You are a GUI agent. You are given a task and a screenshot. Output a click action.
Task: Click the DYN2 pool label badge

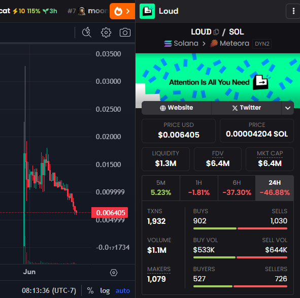pyautogui.click(x=262, y=44)
